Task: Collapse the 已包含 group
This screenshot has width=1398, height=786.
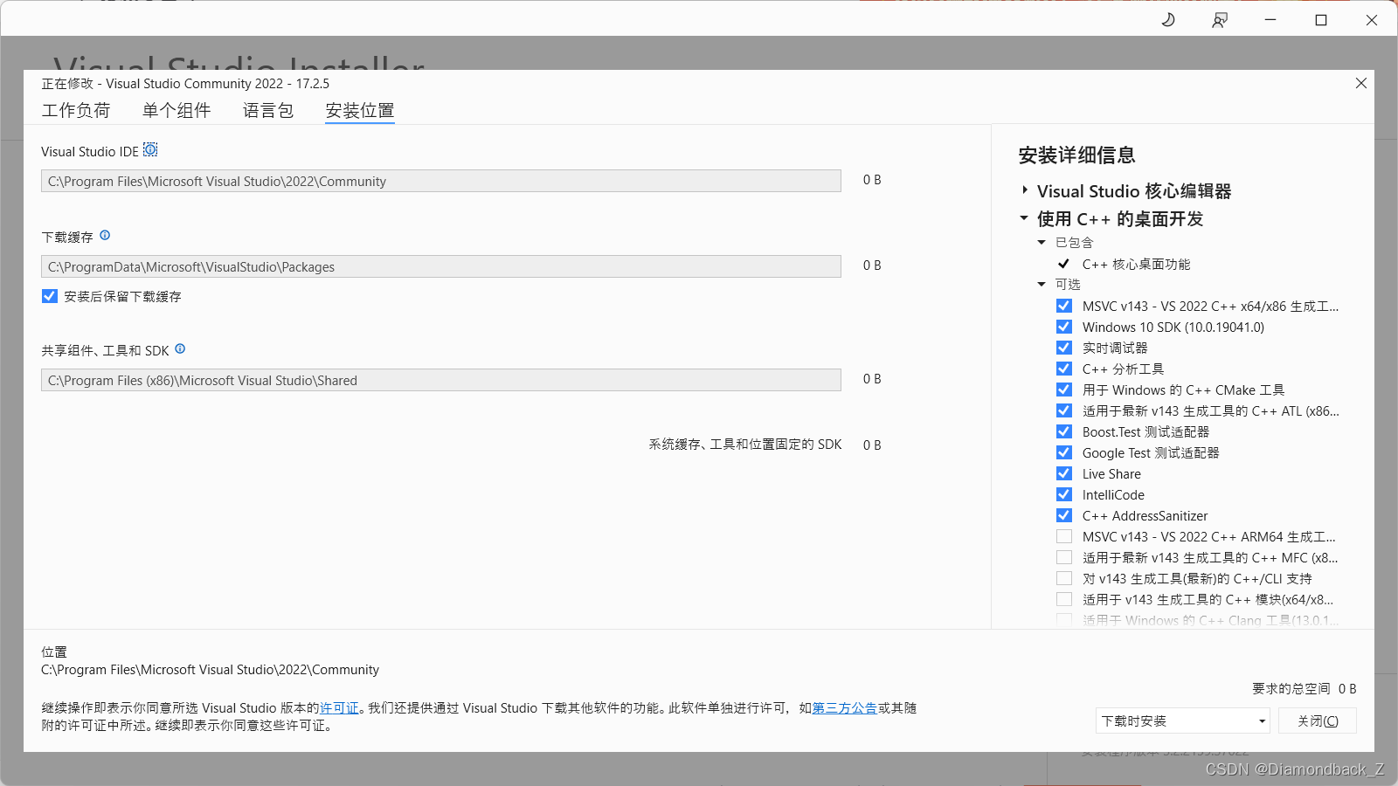Action: tap(1042, 242)
